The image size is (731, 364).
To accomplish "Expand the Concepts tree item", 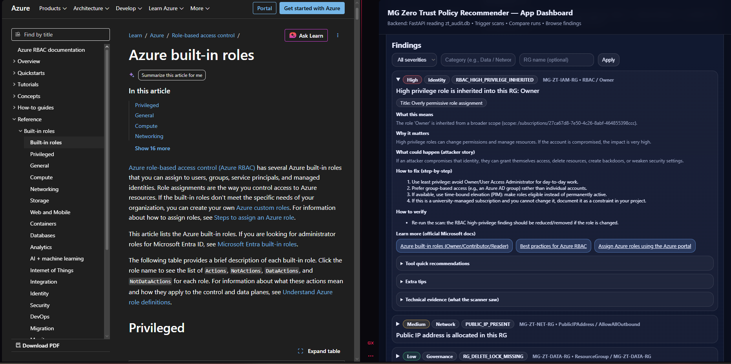I will point(14,96).
